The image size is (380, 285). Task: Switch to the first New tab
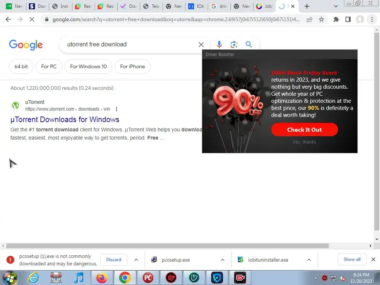(14, 6)
